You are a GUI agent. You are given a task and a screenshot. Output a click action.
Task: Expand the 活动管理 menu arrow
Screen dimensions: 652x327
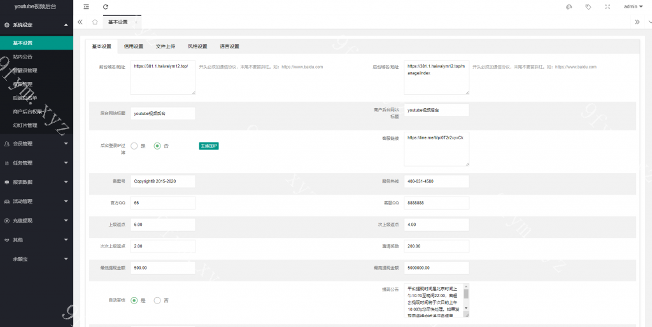66,202
